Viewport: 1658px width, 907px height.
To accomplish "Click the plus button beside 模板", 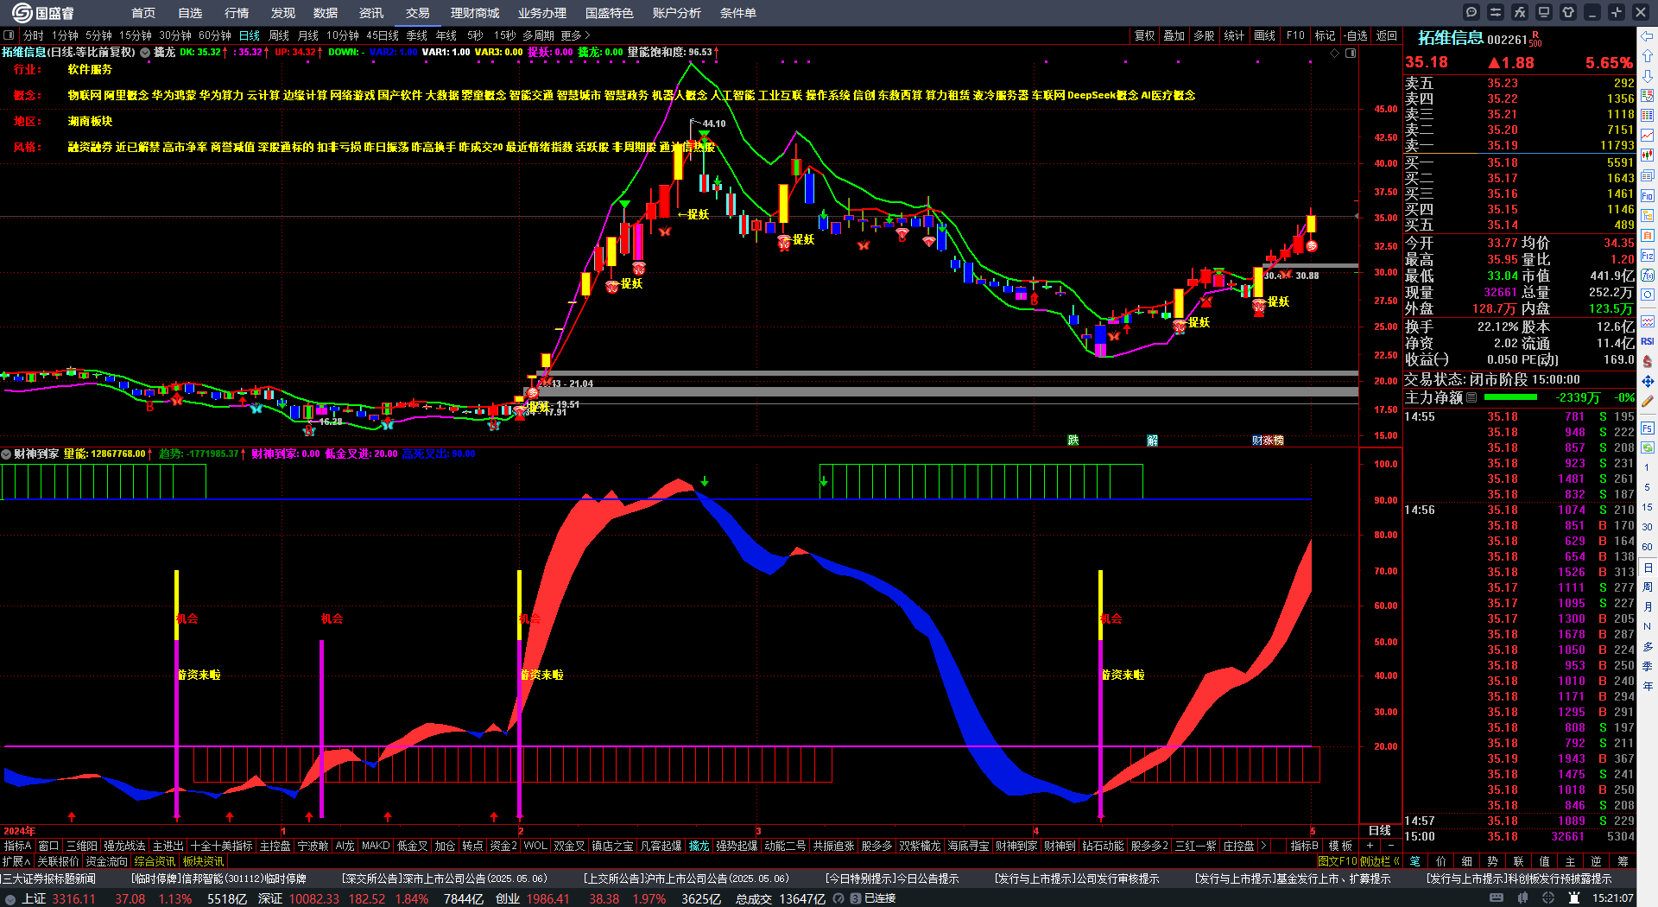I will pos(1370,846).
